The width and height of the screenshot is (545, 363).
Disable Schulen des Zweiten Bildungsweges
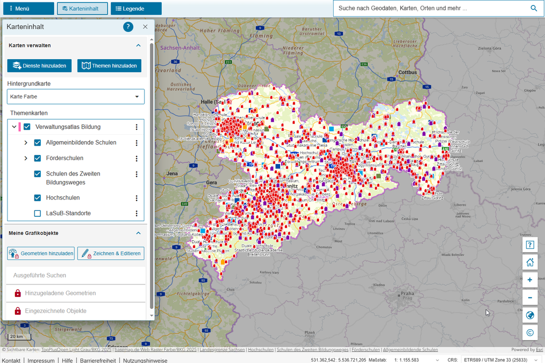(37, 174)
